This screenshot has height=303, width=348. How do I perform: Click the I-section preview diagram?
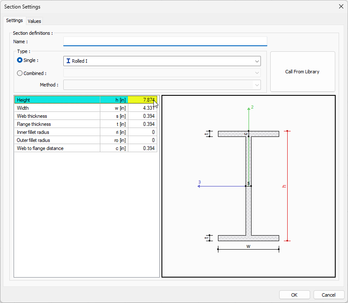tap(248, 186)
